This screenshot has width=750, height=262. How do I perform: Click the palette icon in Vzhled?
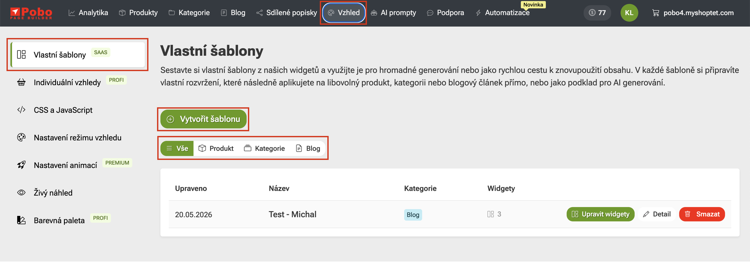click(x=331, y=13)
